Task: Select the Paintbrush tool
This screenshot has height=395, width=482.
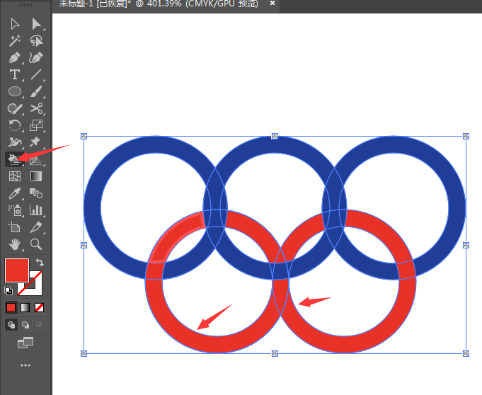Action: click(36, 91)
